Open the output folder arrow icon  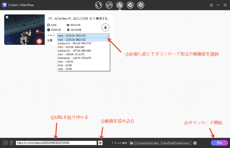[x=195, y=143]
